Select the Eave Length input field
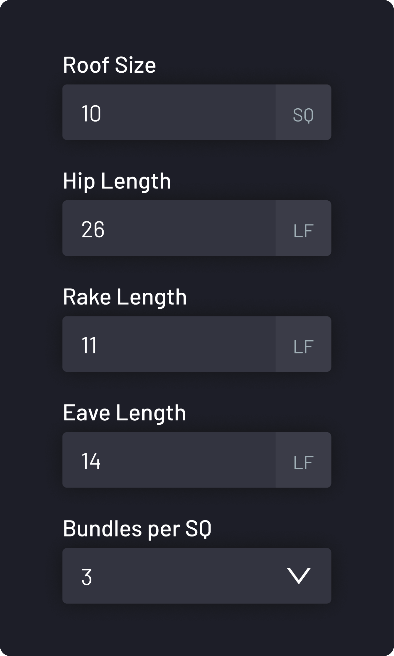Image resolution: width=394 pixels, height=656 pixels. click(x=169, y=460)
